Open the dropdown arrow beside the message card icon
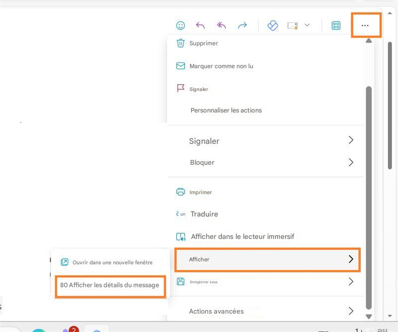The height and width of the screenshot is (332, 398). click(x=307, y=25)
